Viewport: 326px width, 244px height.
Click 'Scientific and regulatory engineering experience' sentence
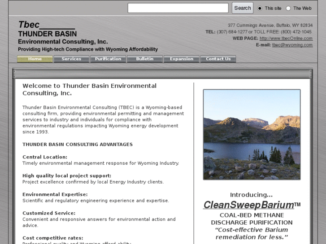click(x=96, y=201)
